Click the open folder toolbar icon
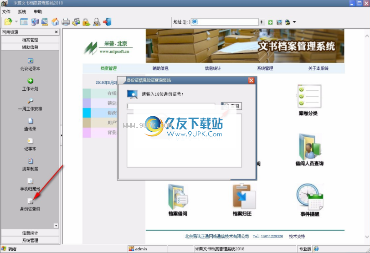370x253 pixels. (x=8, y=22)
